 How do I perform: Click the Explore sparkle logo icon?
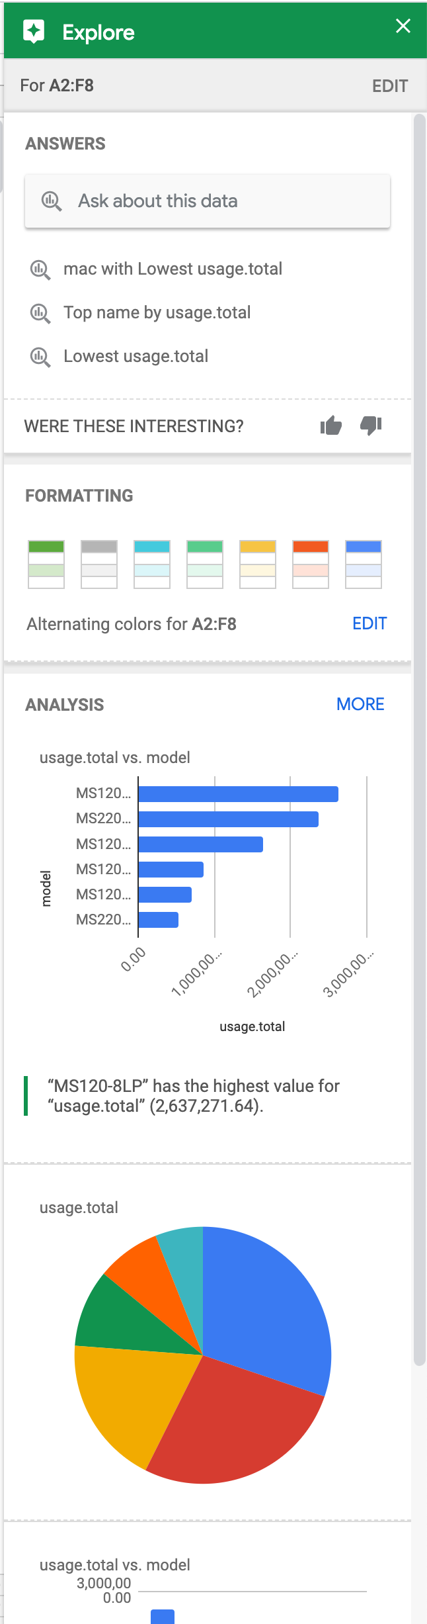pos(33,28)
